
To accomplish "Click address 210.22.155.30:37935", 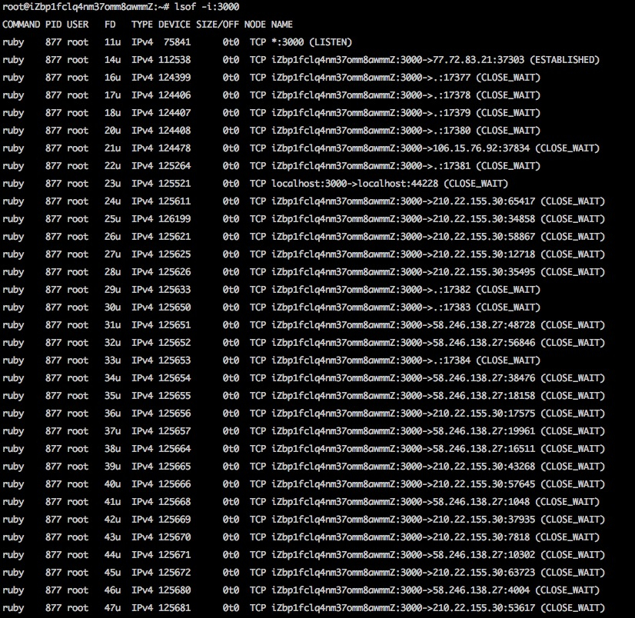I will pyautogui.click(x=484, y=520).
